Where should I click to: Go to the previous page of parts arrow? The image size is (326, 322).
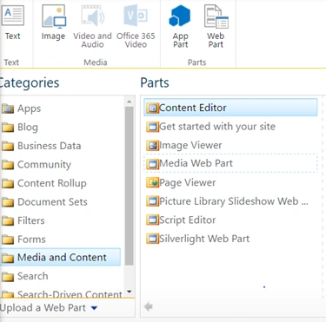click(x=148, y=306)
